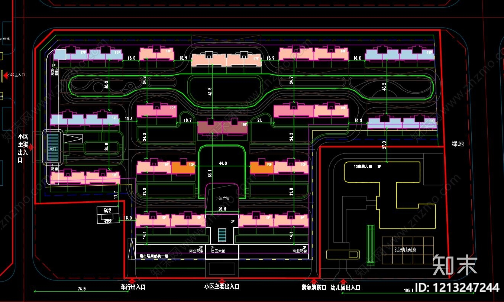Click the 车行出入口 text label
The height and width of the screenshot is (302, 504).
(x=133, y=287)
